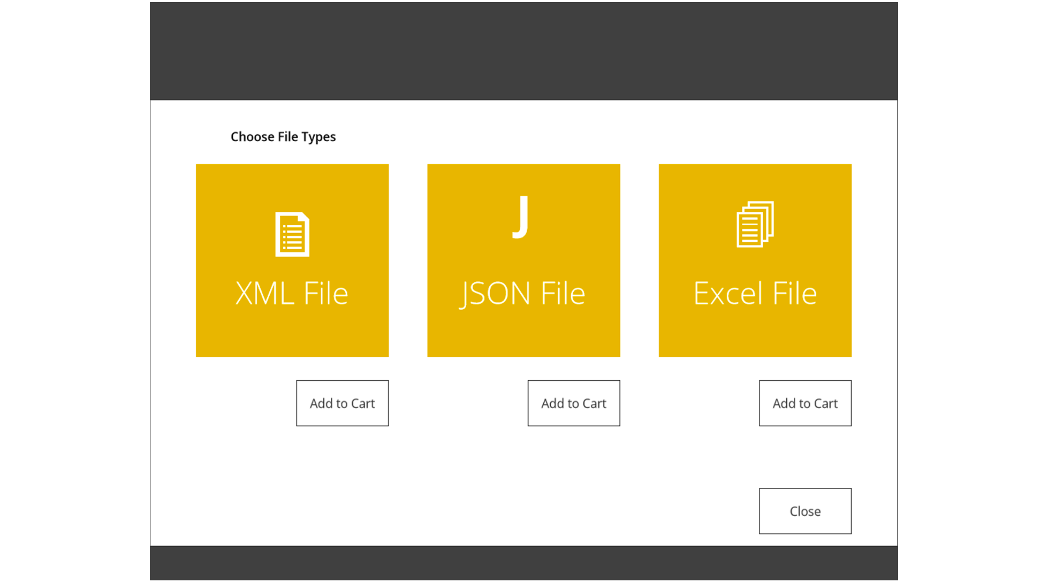Add the XML File to cart

[x=342, y=403]
